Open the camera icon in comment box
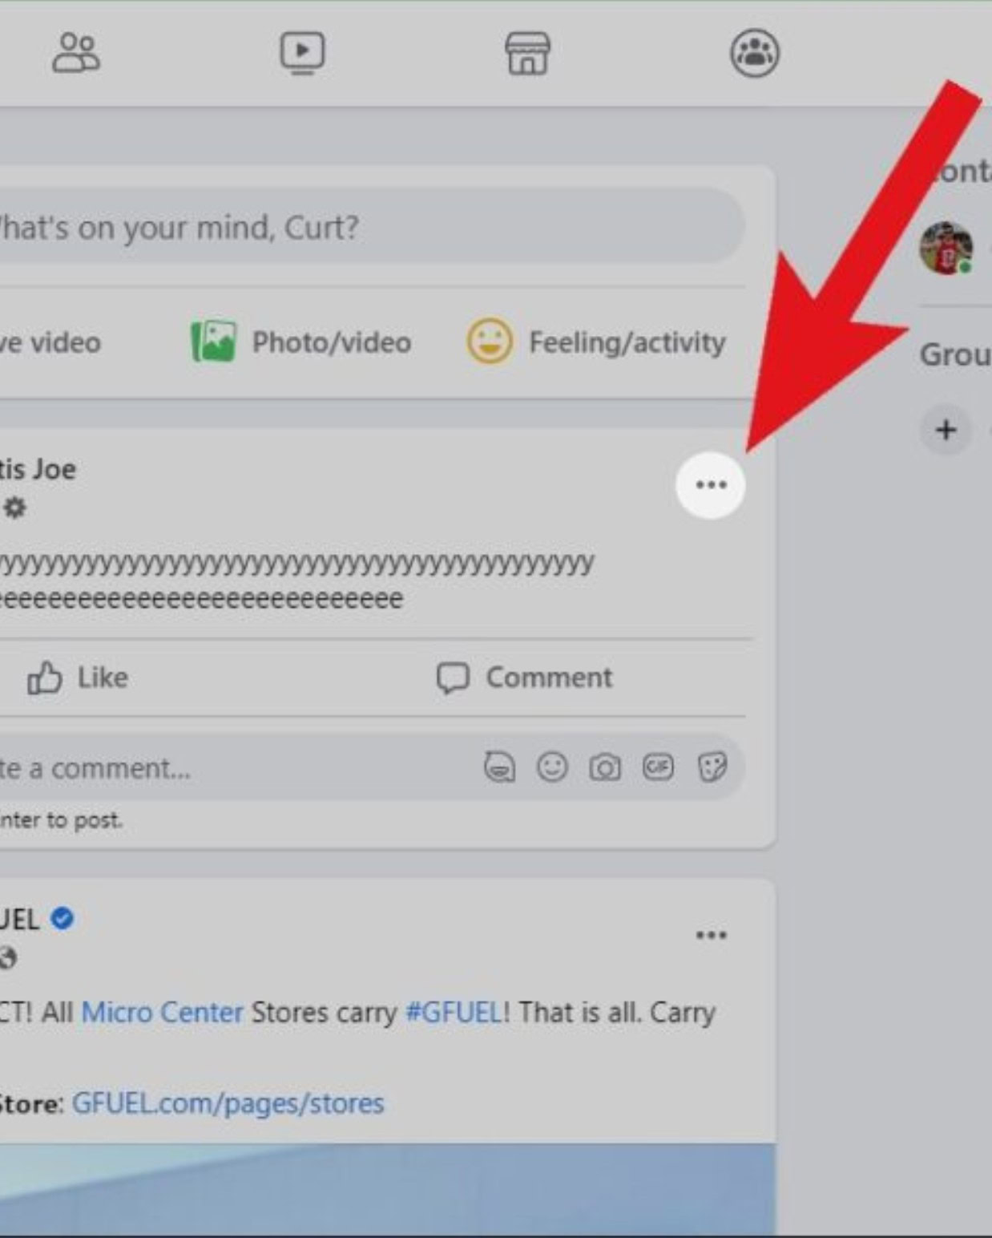Viewport: 992px width, 1238px height. coord(606,767)
